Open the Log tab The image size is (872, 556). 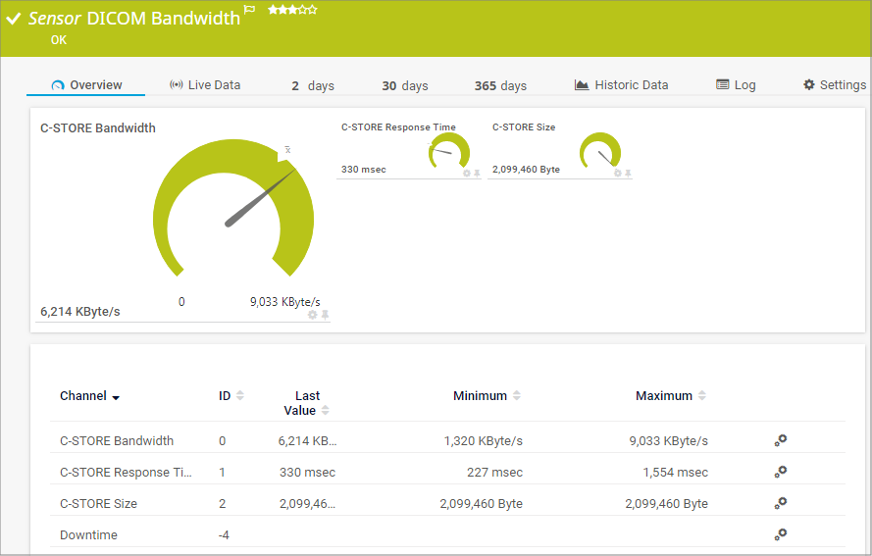(736, 85)
